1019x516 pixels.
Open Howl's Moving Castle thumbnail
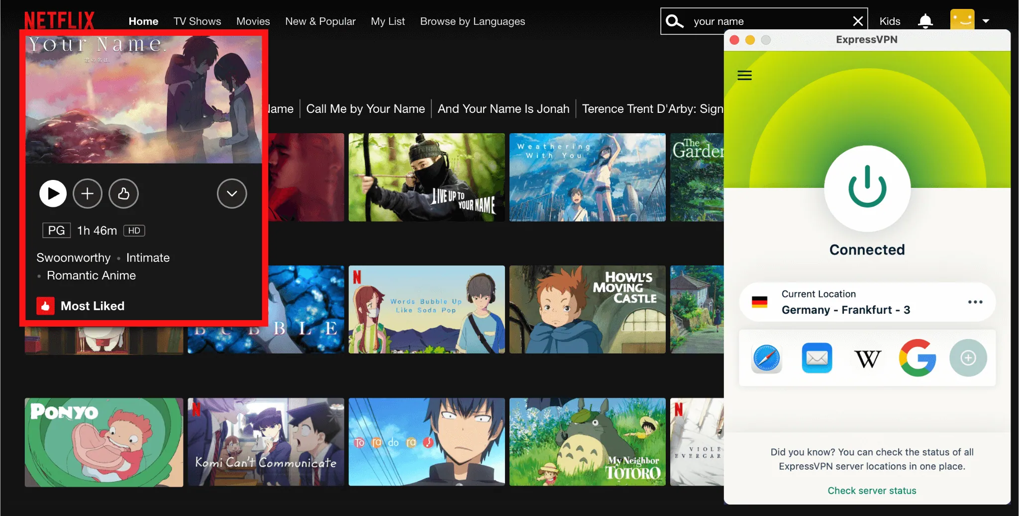[x=587, y=309]
